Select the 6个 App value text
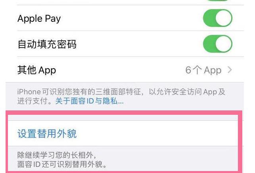Screen dimensions: 255x173 click(x=203, y=70)
